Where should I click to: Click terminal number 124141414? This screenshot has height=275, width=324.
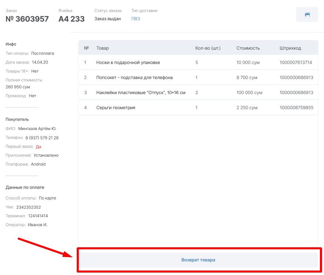pyautogui.click(x=38, y=216)
